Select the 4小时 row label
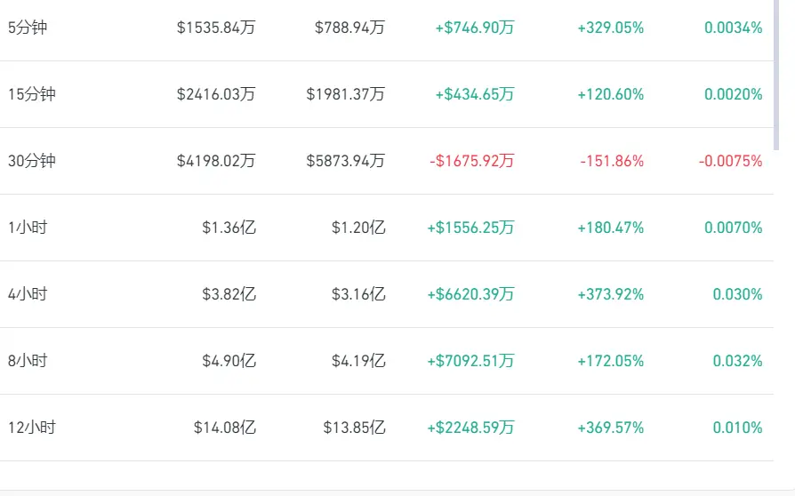 pos(28,294)
